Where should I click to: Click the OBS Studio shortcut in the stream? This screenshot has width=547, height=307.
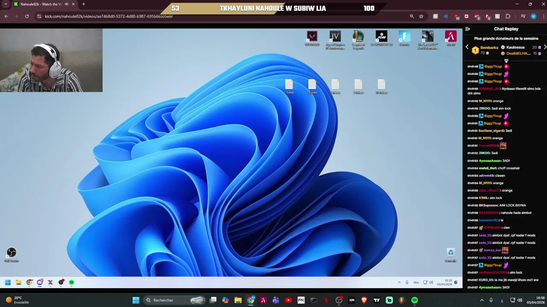pyautogui.click(x=12, y=255)
